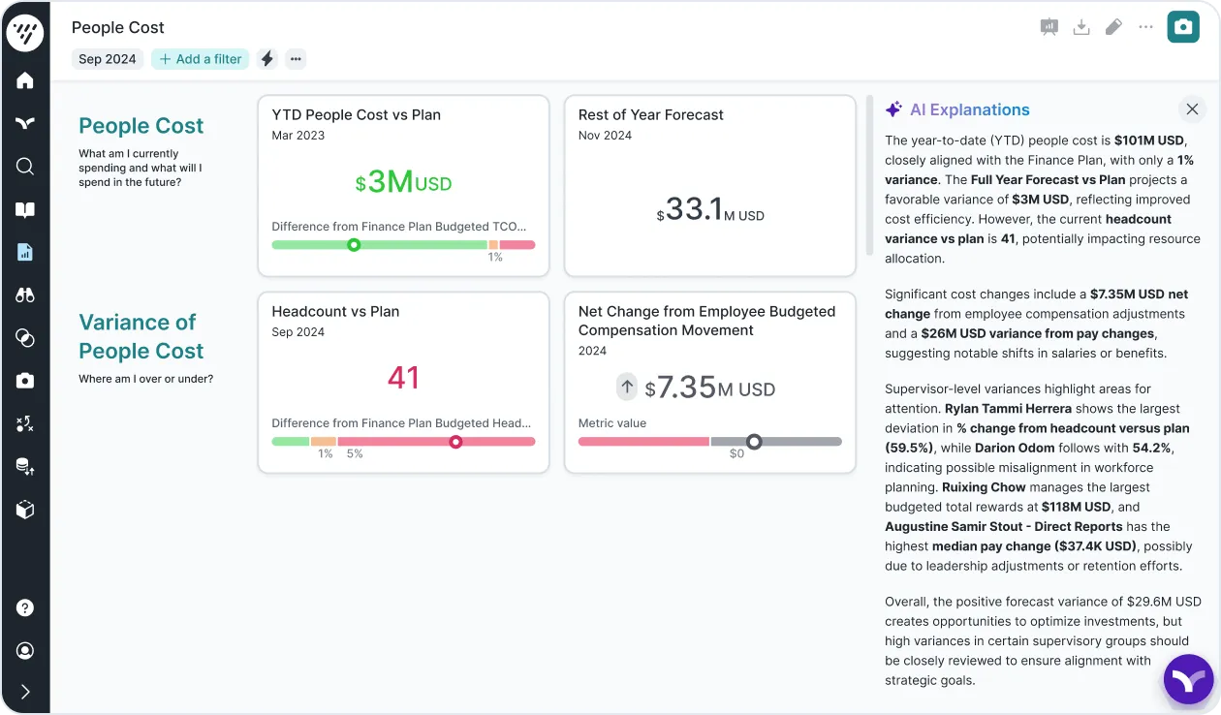
Task: Expand the sidebar with bottom chevron
Action: (x=25, y=692)
